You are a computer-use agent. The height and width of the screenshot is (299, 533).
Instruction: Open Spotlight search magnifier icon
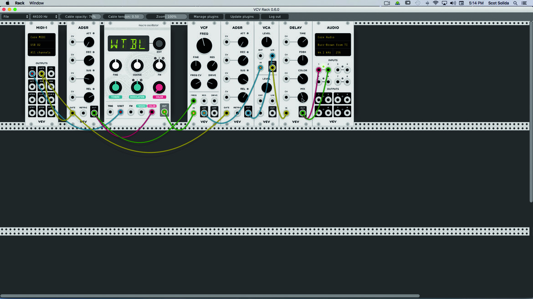tap(515, 3)
